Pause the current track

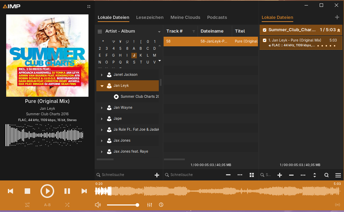pyautogui.click(x=67, y=191)
